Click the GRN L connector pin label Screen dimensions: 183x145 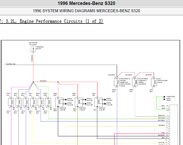(x=165, y=108)
